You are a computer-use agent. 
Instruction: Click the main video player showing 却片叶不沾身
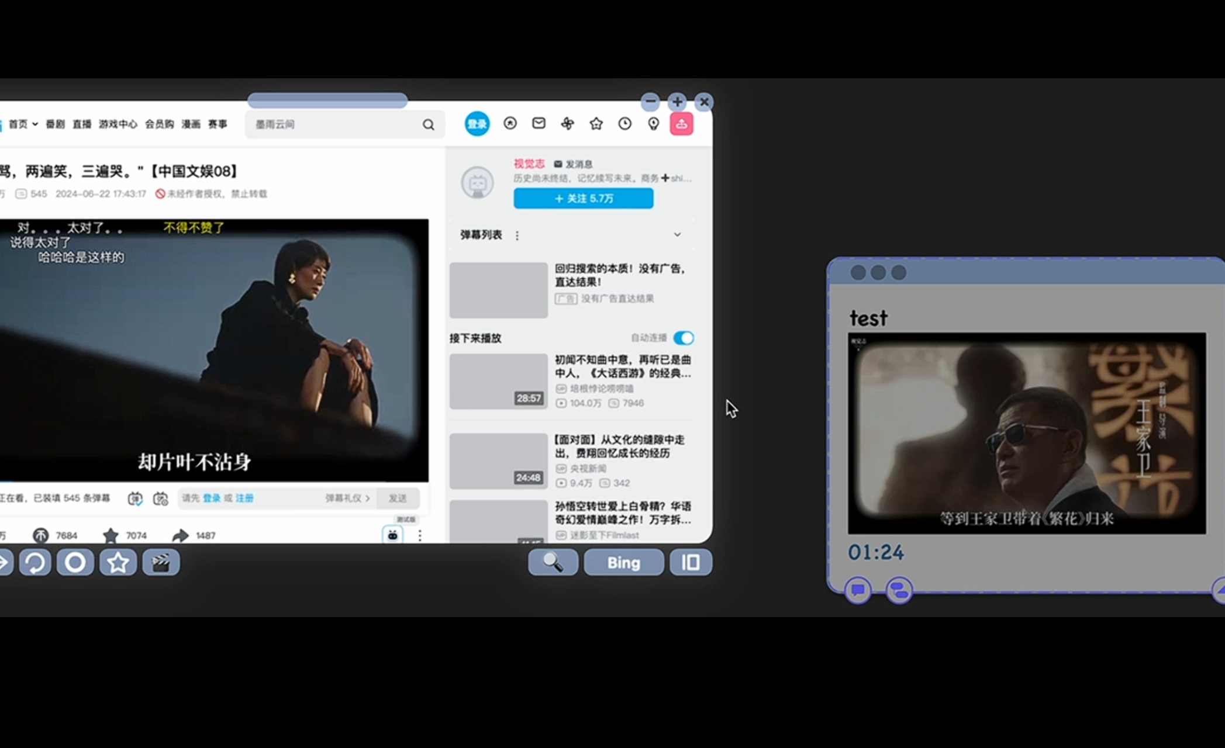214,351
